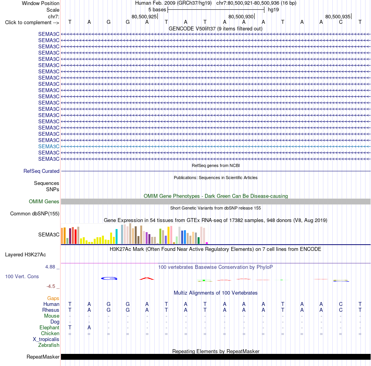Click the Elephant alignment row label
Screen dimensions: 371x366
point(49,327)
